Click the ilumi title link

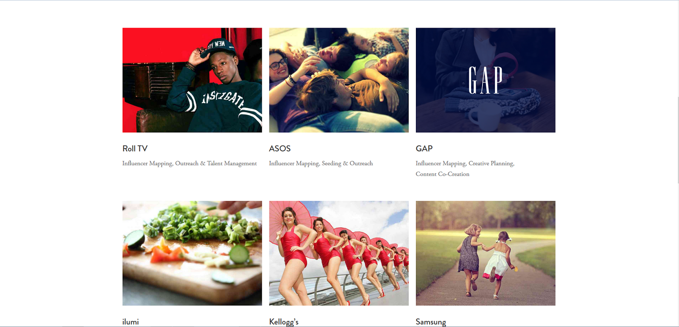click(131, 322)
